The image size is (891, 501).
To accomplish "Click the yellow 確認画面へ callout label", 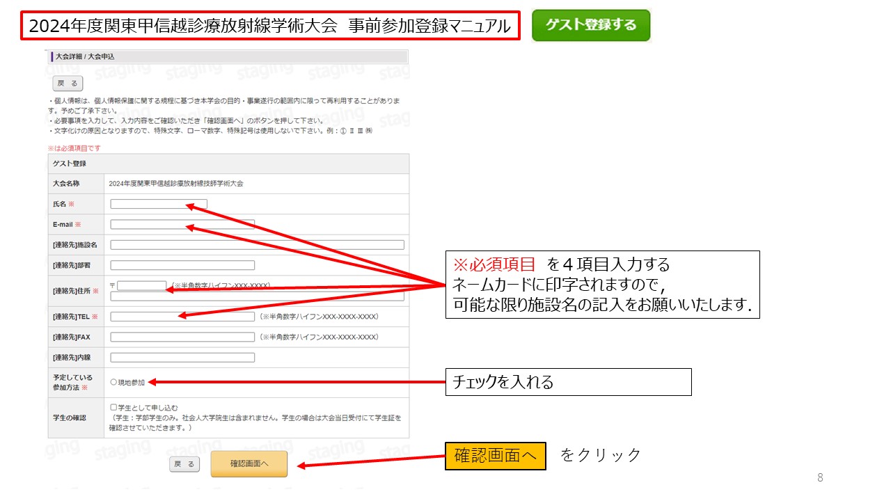I will coord(495,456).
